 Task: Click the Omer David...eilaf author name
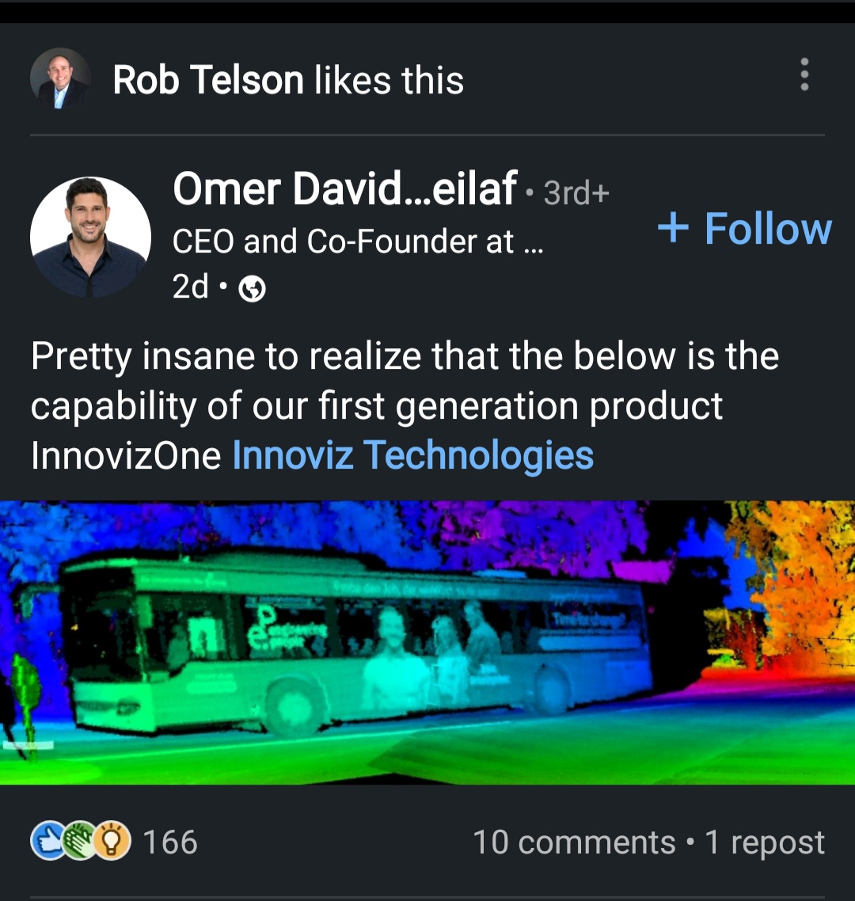(345, 189)
